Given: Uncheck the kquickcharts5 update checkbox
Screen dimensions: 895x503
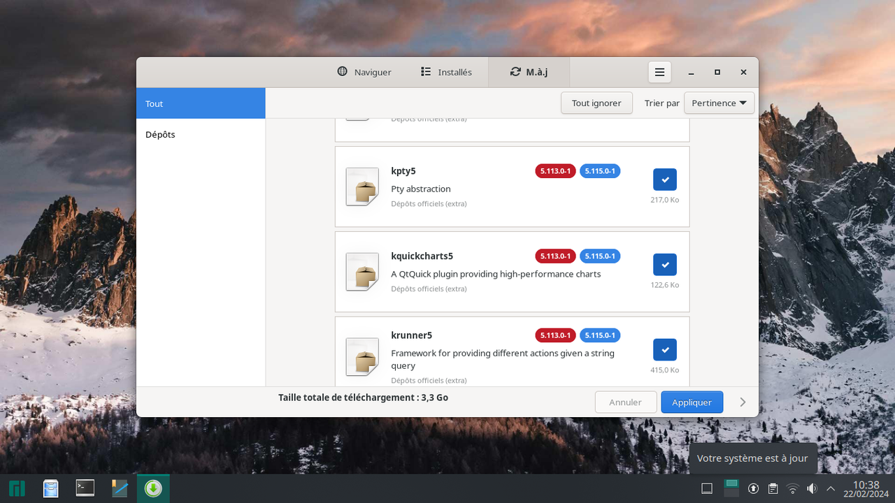Looking at the screenshot, I should click(x=665, y=265).
